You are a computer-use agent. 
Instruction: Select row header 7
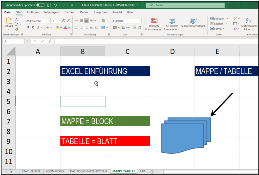coord(8,121)
